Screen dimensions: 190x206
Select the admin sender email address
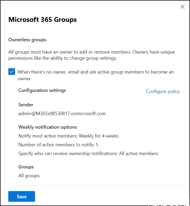coord(62,114)
